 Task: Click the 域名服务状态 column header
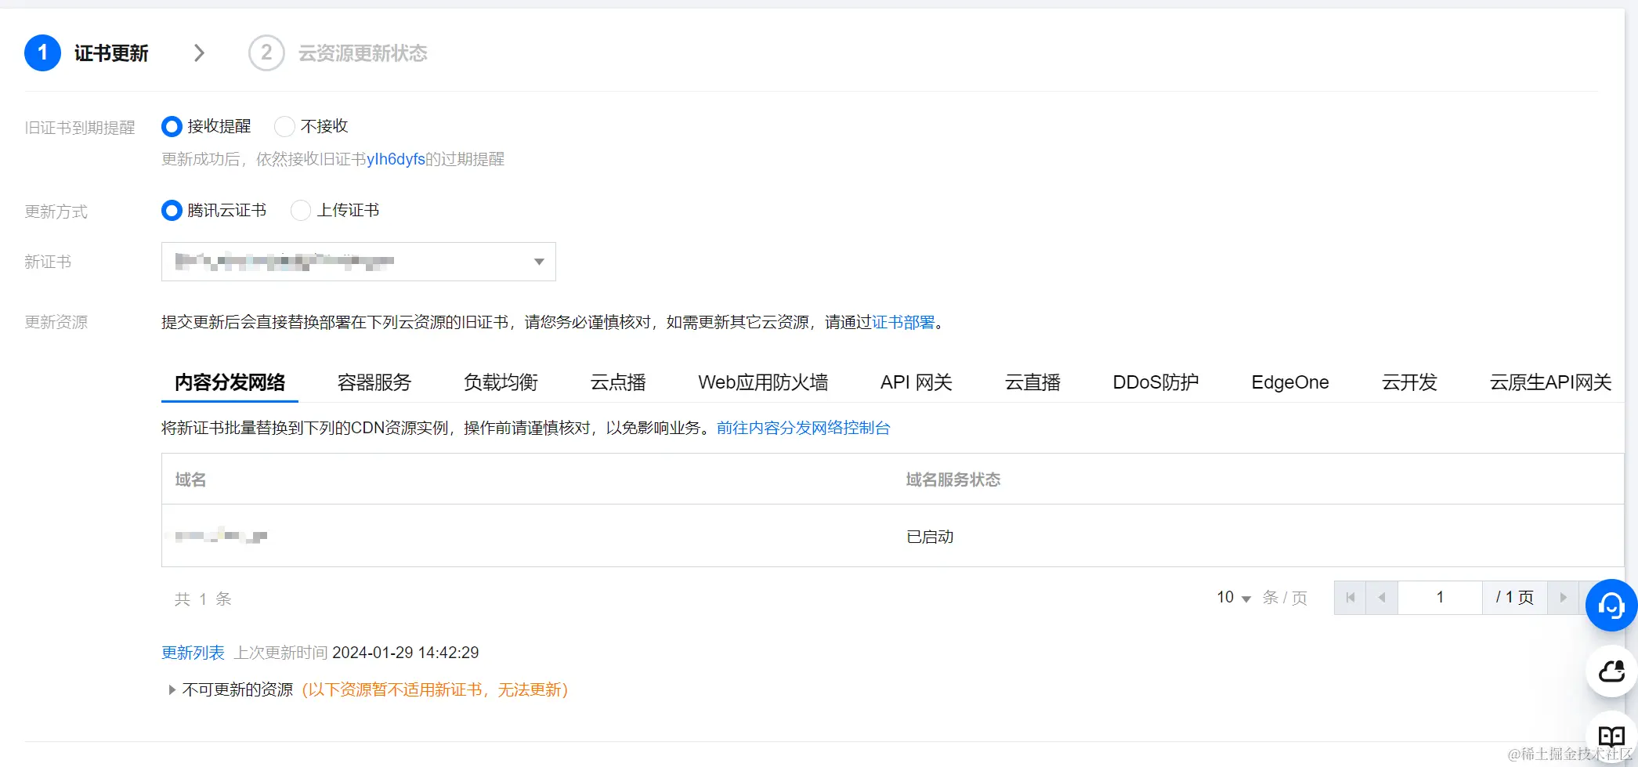[x=953, y=479]
